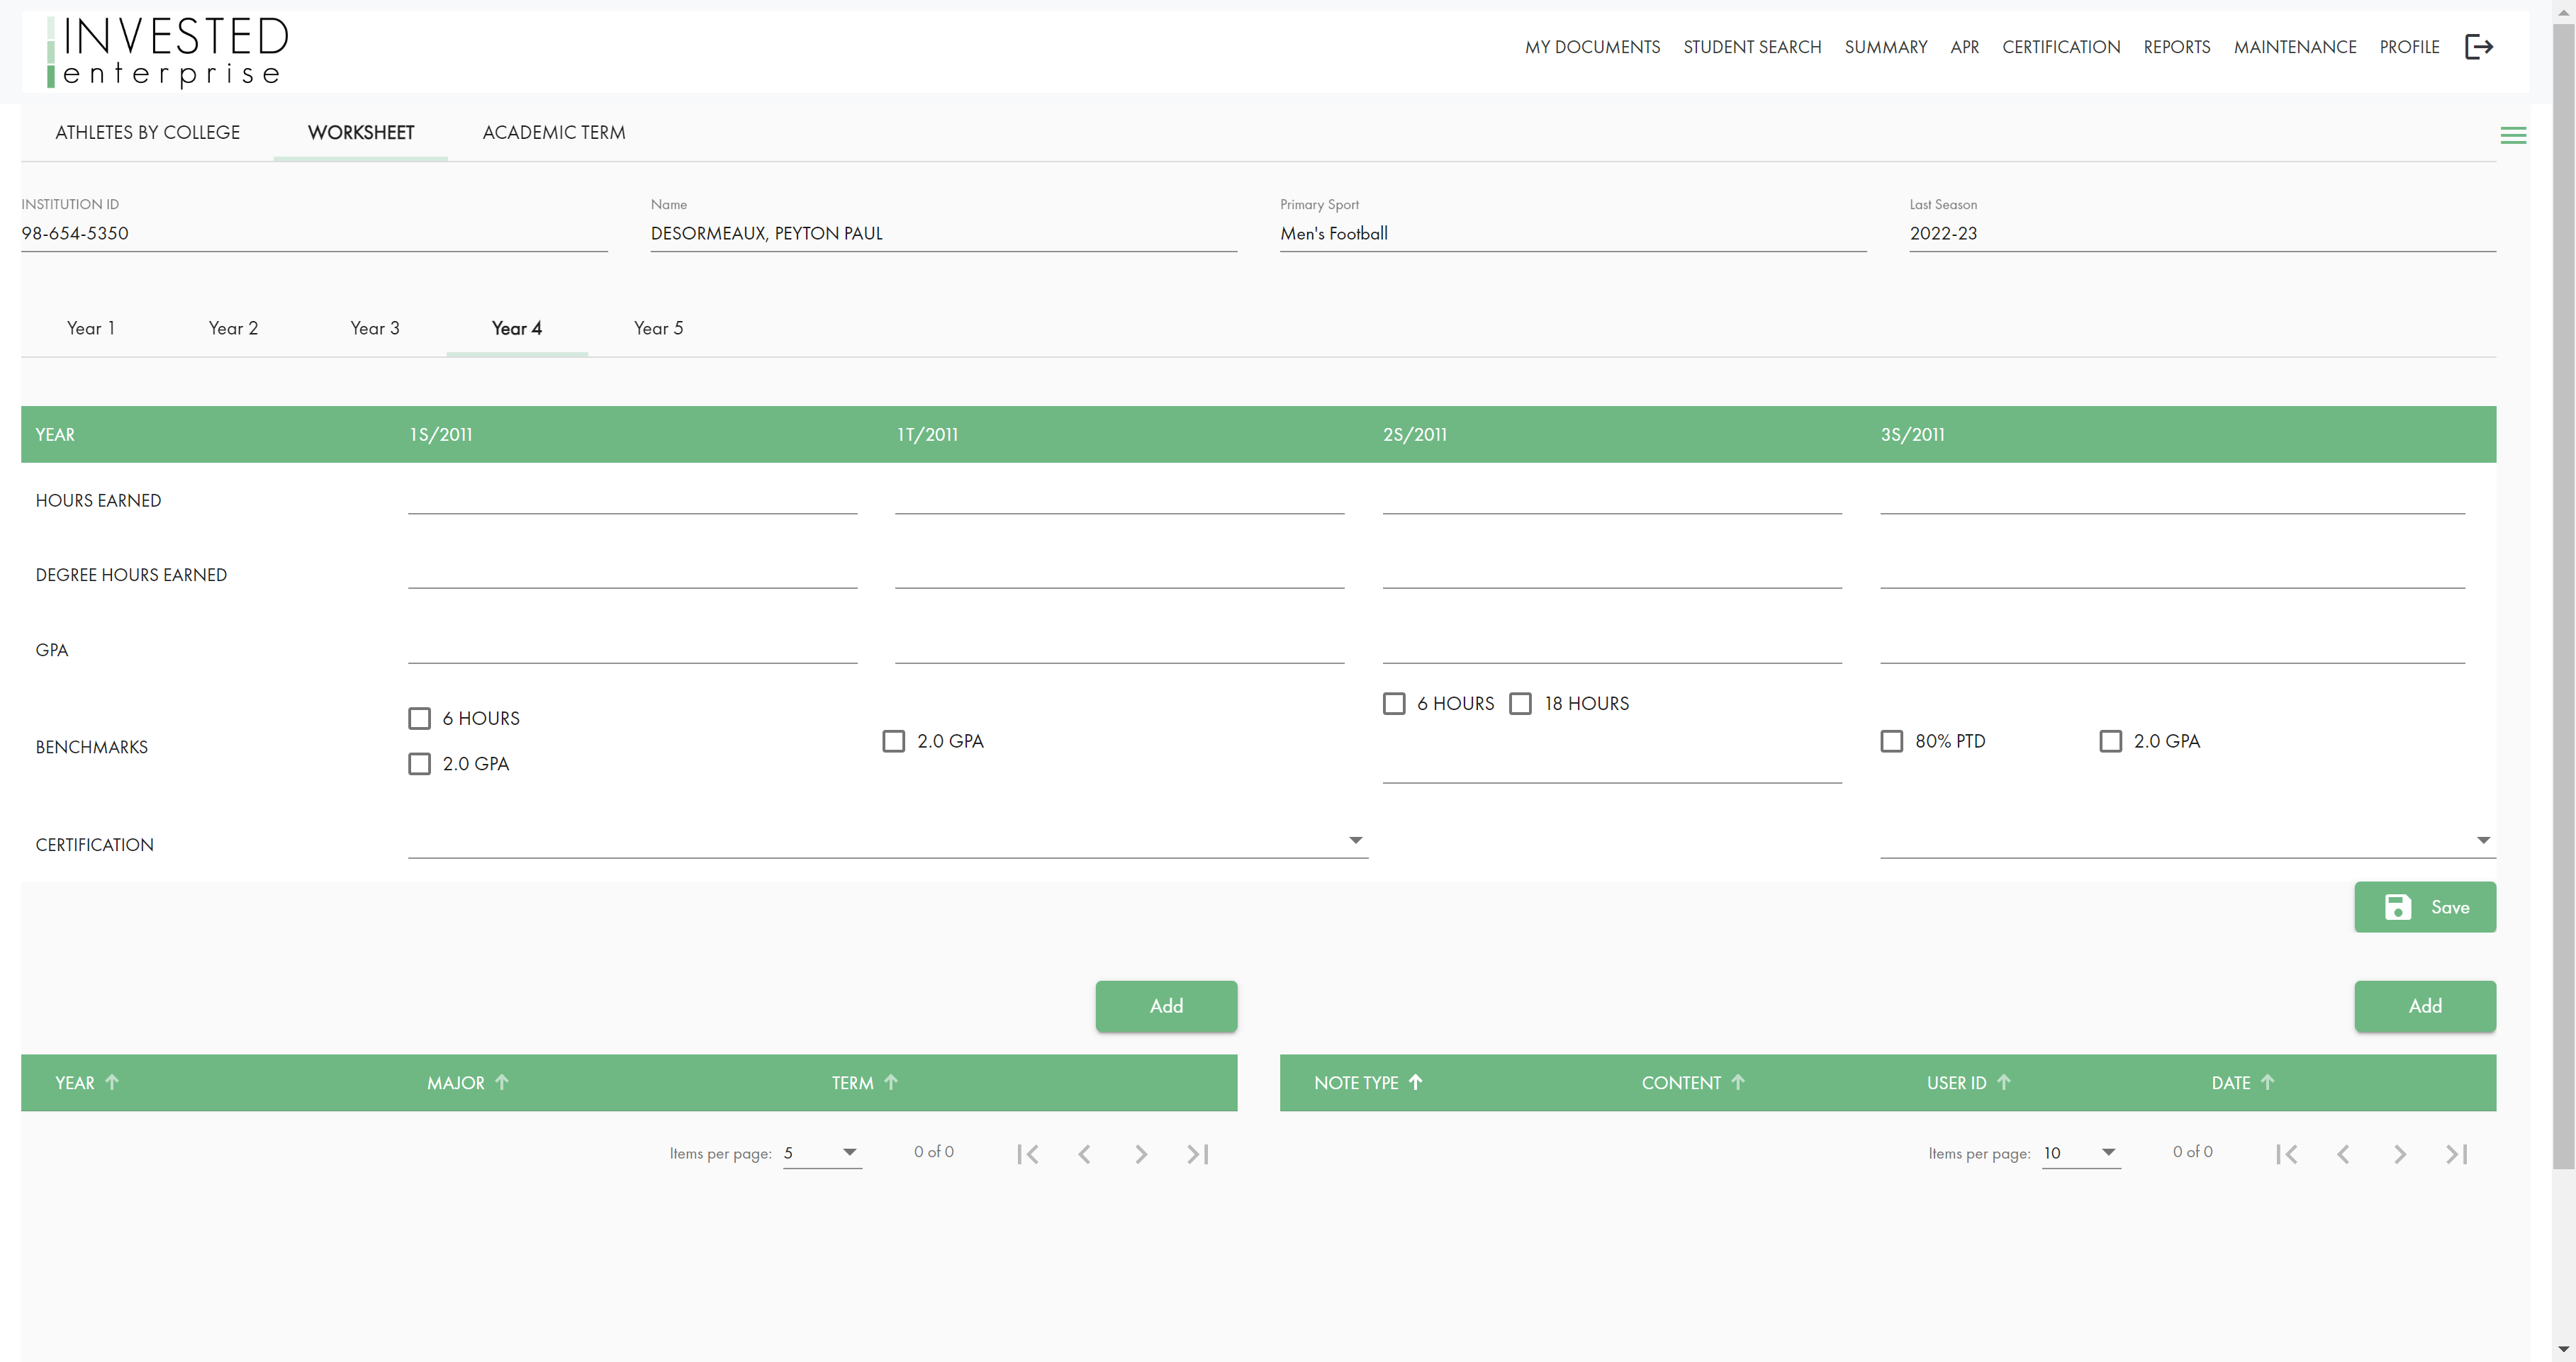The width and height of the screenshot is (2576, 1362).
Task: Tick the 80% PTD checkbox
Action: point(1891,741)
